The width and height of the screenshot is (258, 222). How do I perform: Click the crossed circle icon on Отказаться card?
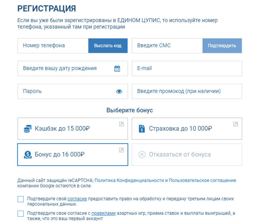point(141,154)
